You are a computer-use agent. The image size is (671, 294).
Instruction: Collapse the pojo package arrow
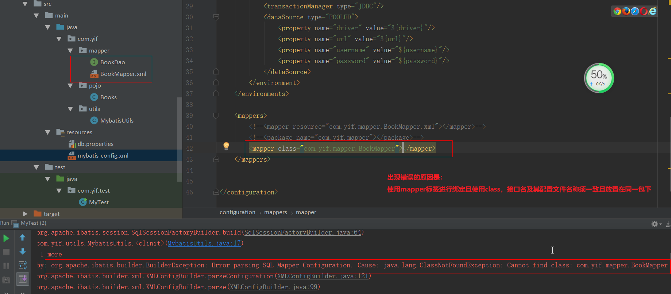click(70, 86)
